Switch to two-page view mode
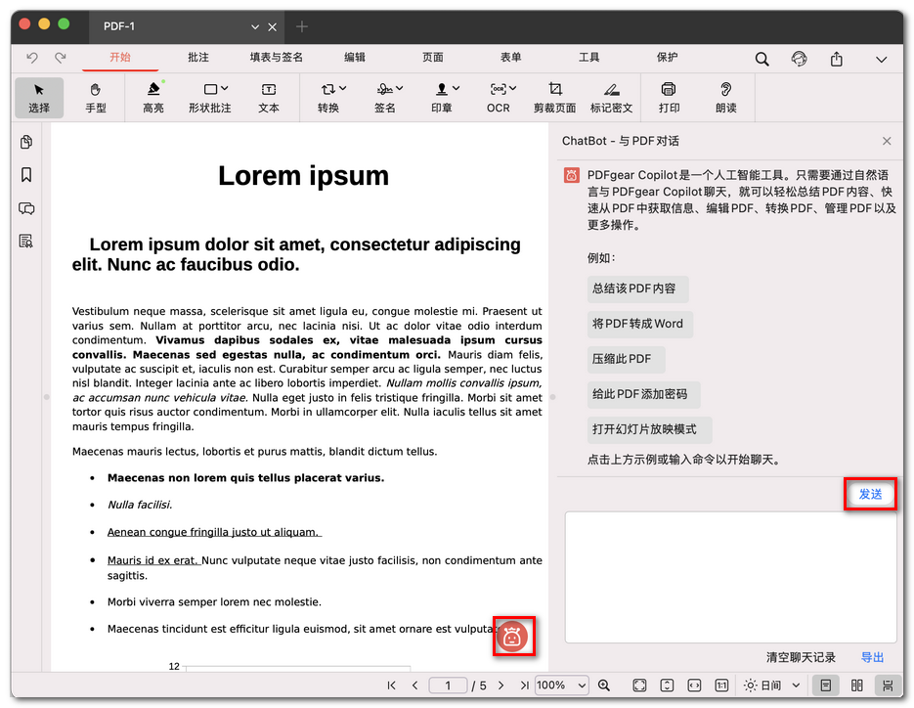 point(857,686)
